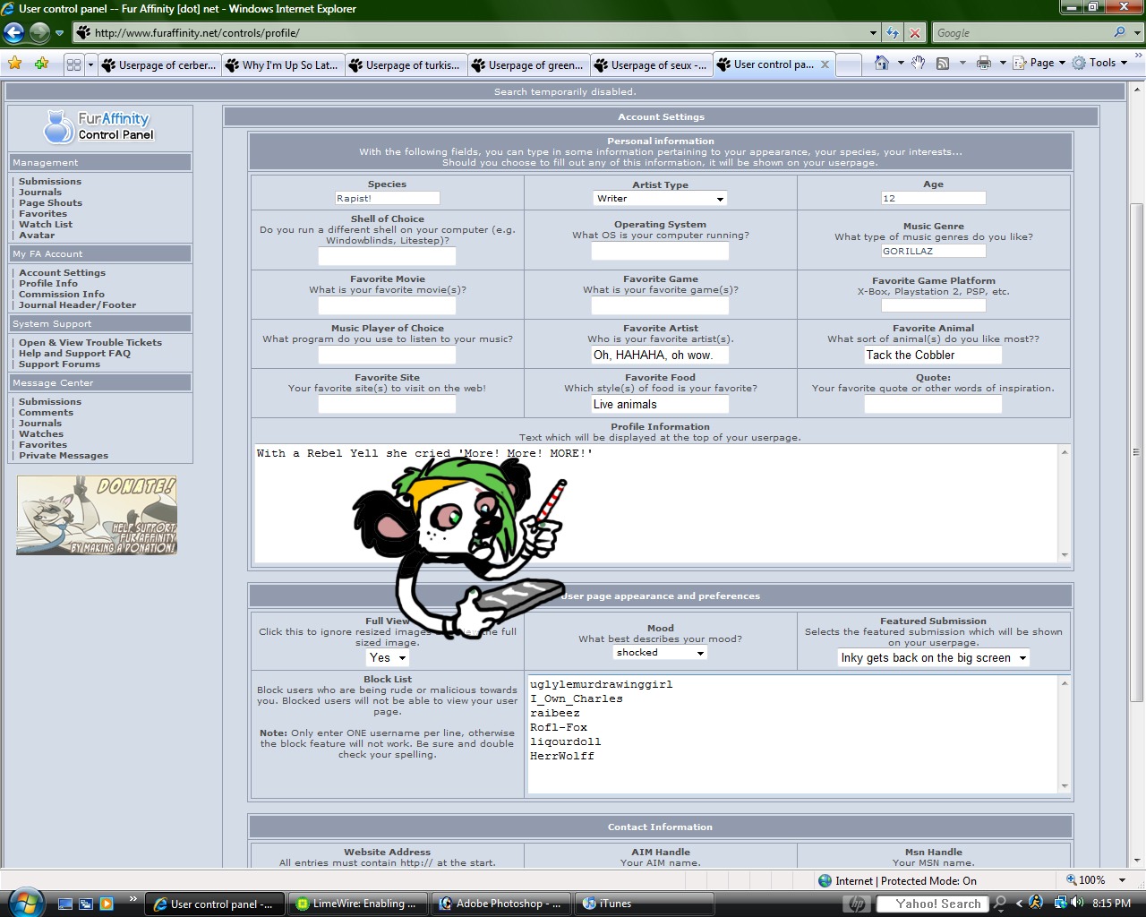This screenshot has height=917, width=1146.
Task: Expand the quick launch overflow chevron
Action: pos(133,899)
